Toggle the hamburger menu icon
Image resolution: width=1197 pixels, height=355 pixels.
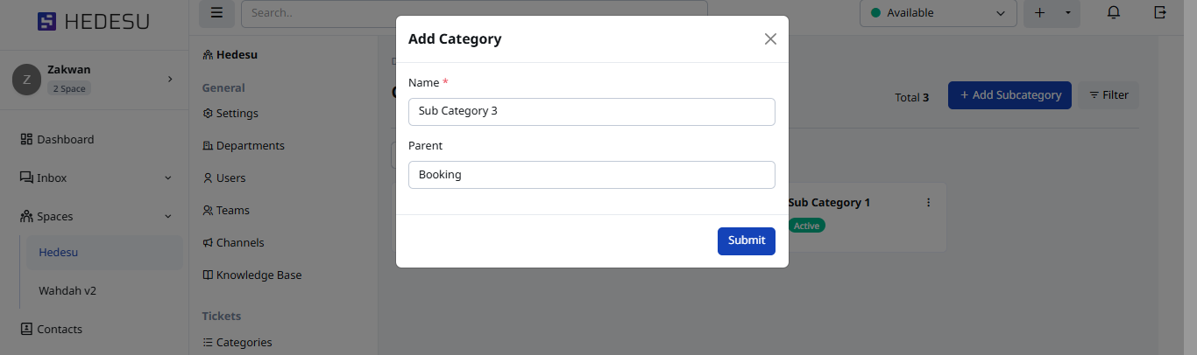tap(216, 13)
